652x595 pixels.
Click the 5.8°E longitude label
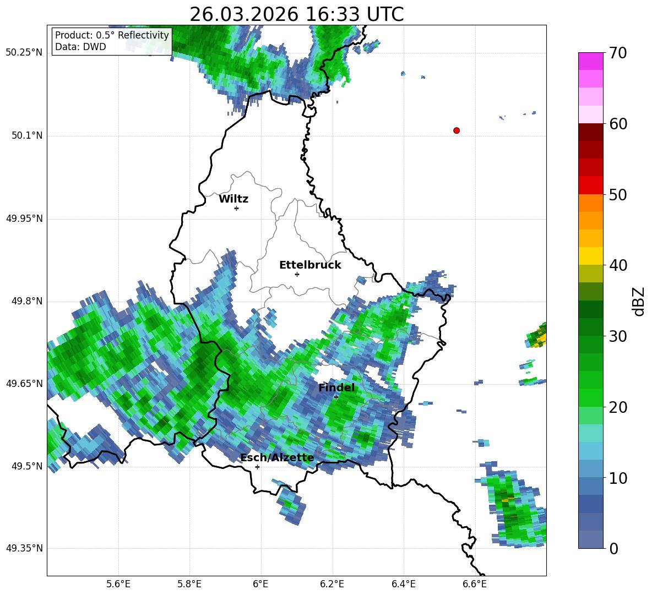pos(189,584)
